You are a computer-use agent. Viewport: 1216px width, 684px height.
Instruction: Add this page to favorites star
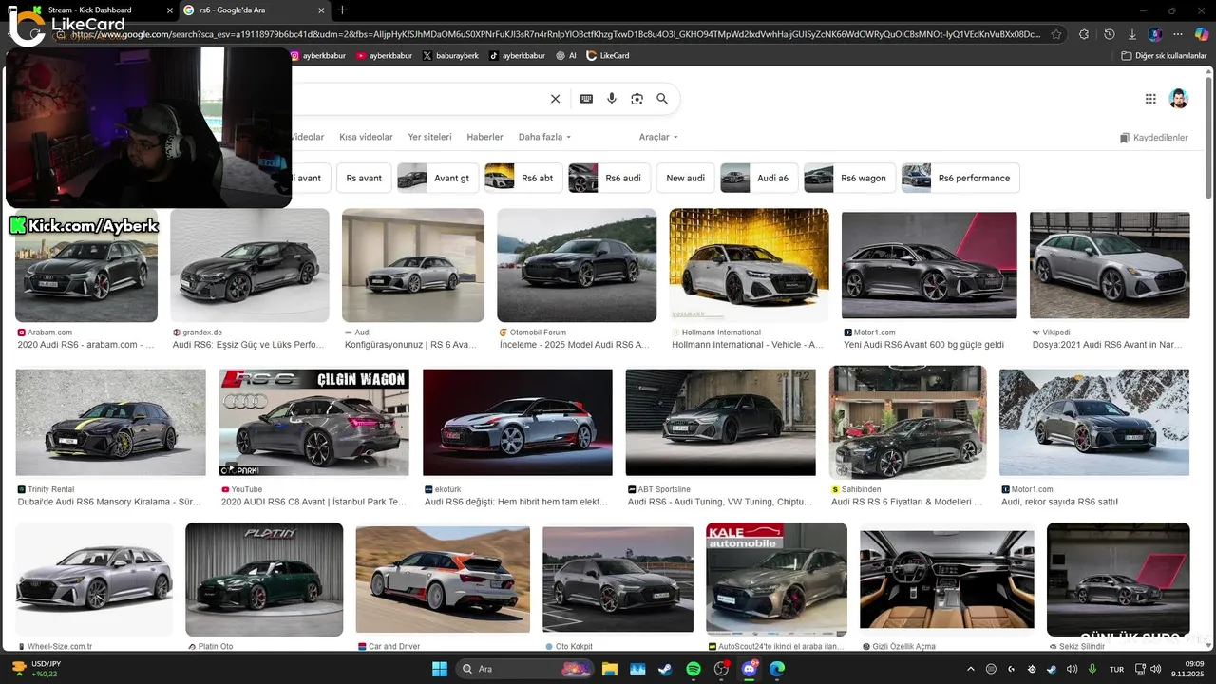[x=1056, y=34]
